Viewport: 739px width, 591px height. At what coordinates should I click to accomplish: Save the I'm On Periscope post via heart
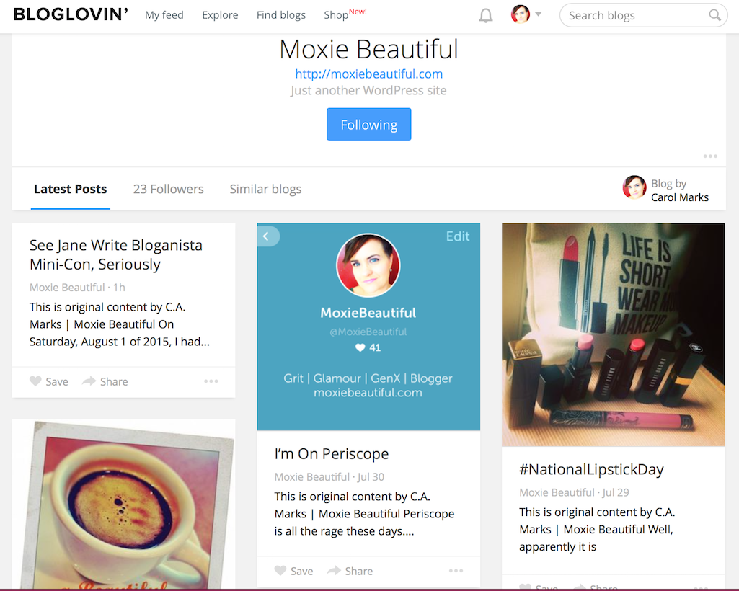[280, 571]
